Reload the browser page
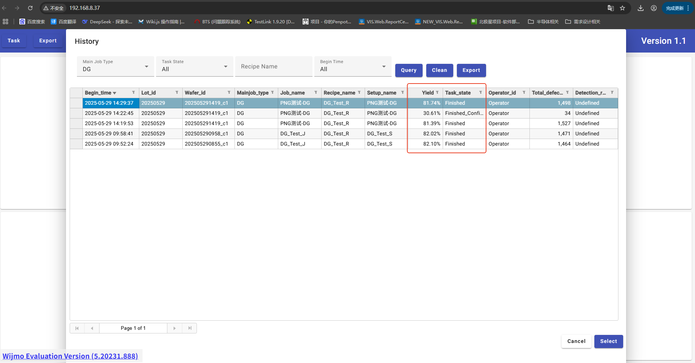 click(x=30, y=8)
